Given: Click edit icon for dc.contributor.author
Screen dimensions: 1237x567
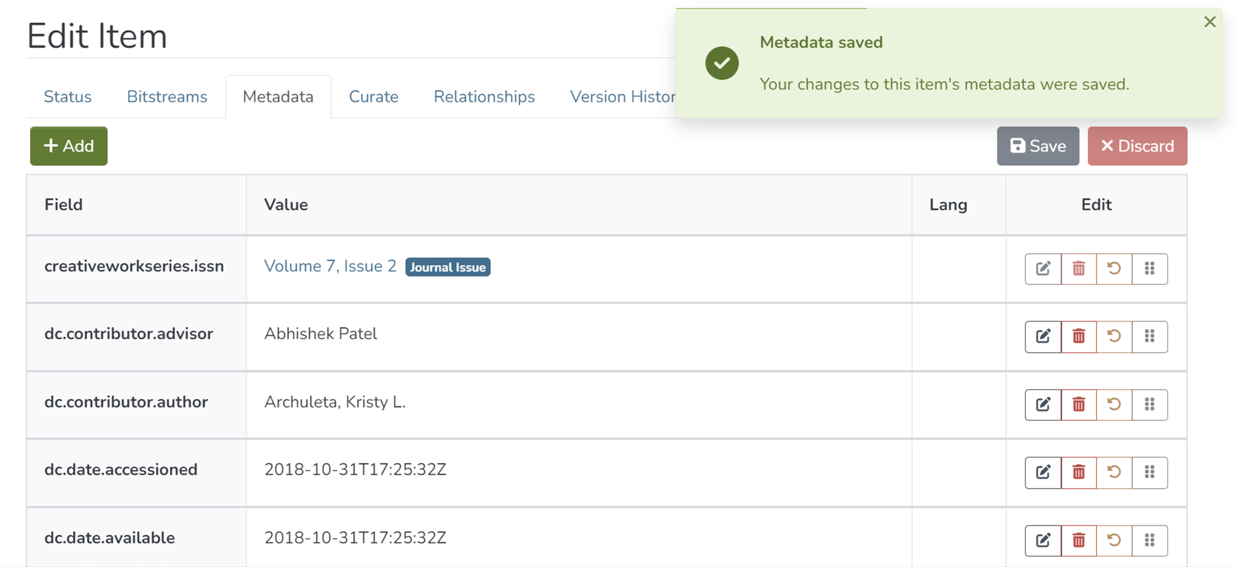Looking at the screenshot, I should pyautogui.click(x=1043, y=404).
